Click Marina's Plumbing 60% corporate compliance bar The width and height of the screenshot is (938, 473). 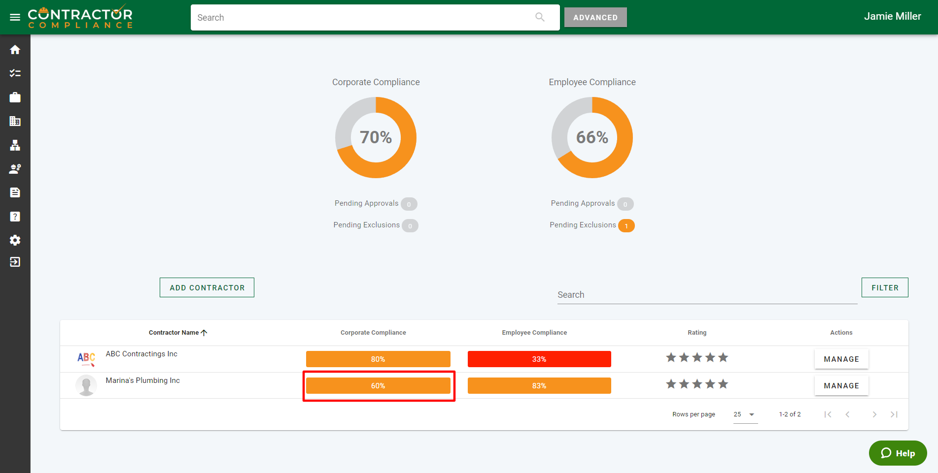(x=378, y=386)
